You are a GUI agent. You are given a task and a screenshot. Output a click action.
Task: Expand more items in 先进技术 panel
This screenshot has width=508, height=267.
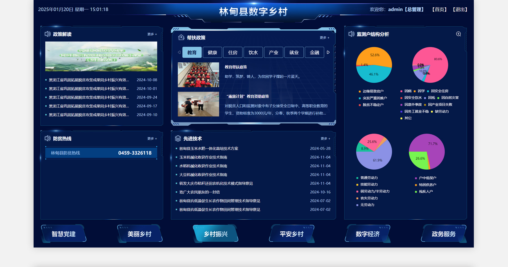pyautogui.click(x=325, y=139)
